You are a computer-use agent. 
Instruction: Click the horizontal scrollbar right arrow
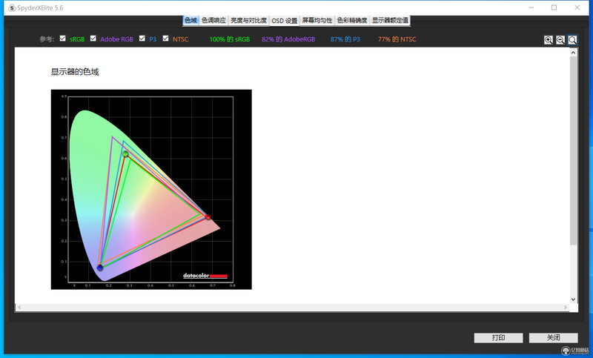pos(566,308)
